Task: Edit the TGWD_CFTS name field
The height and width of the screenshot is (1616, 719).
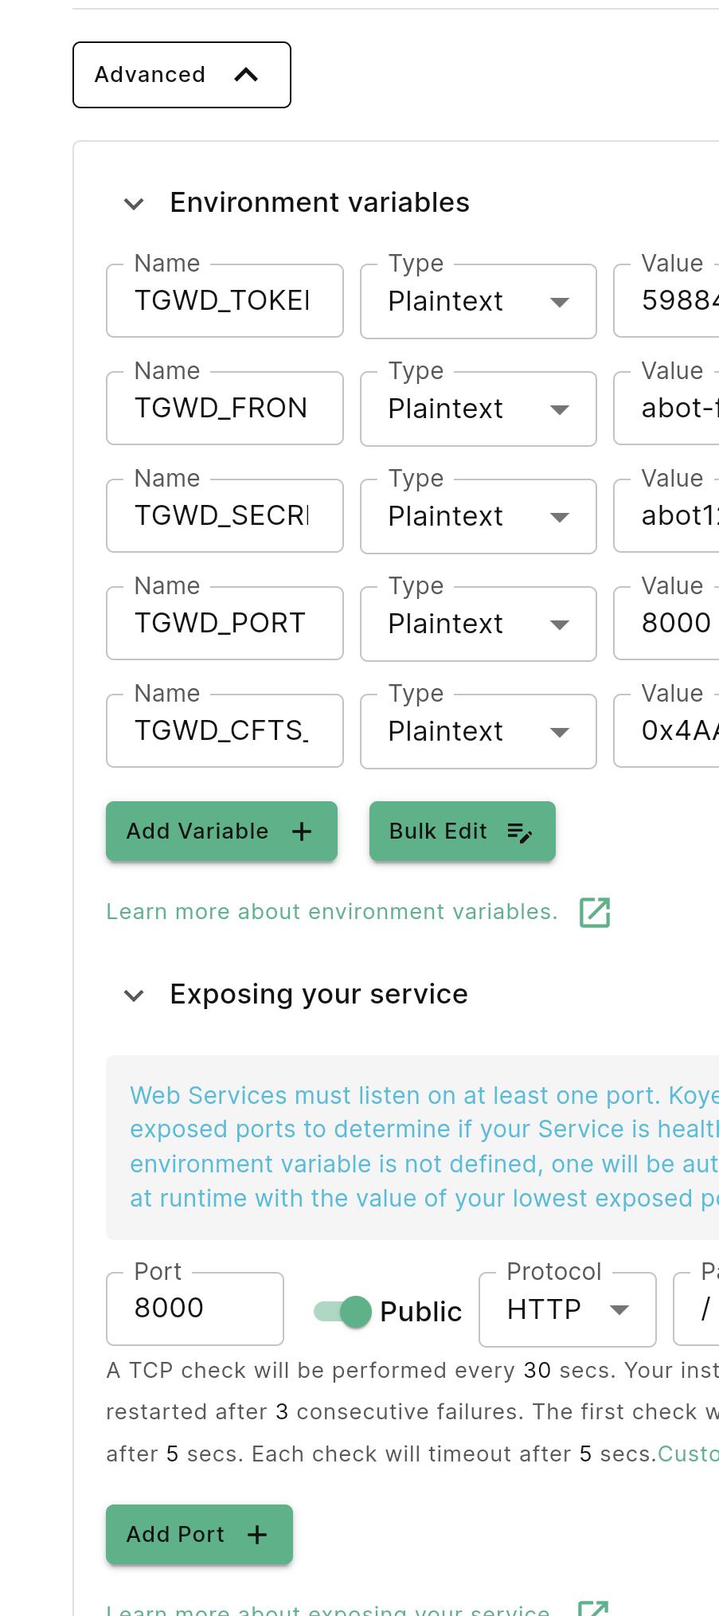Action: pos(225,731)
